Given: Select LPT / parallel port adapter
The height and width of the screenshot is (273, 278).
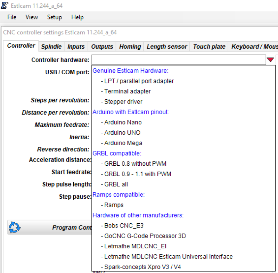Looking at the screenshot, I should click(183, 81).
